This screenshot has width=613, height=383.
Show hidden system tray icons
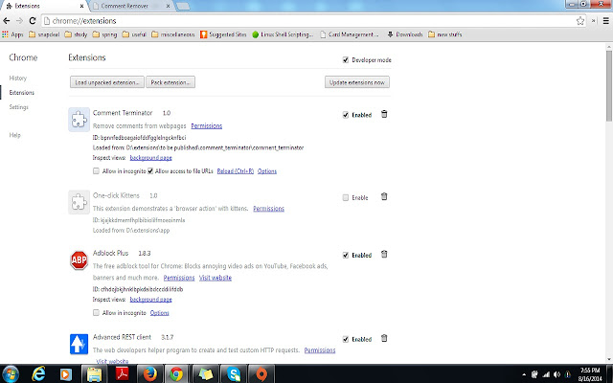point(524,374)
